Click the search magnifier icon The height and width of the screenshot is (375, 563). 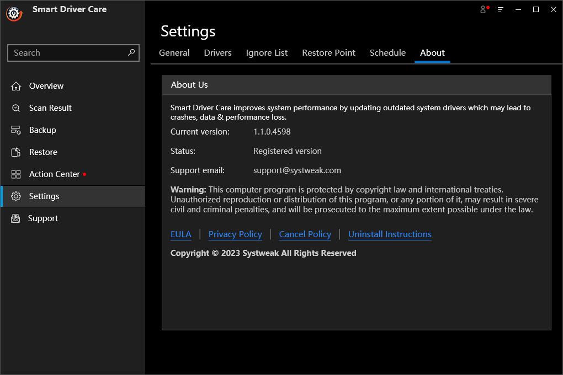pos(131,52)
